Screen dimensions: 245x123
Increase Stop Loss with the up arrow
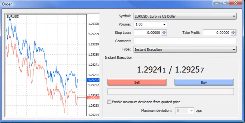pos(164,31)
